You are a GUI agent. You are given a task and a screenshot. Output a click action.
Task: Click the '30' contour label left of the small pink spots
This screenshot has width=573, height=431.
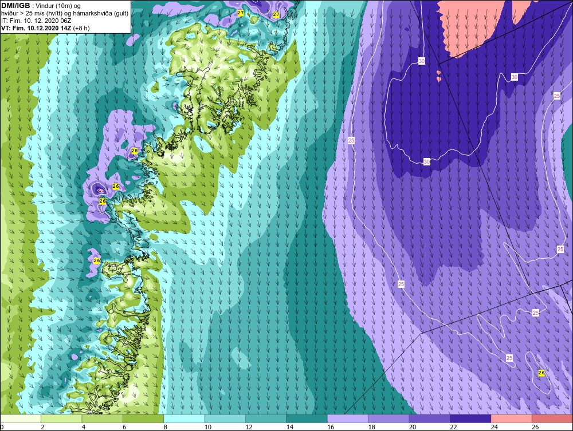tap(422, 61)
